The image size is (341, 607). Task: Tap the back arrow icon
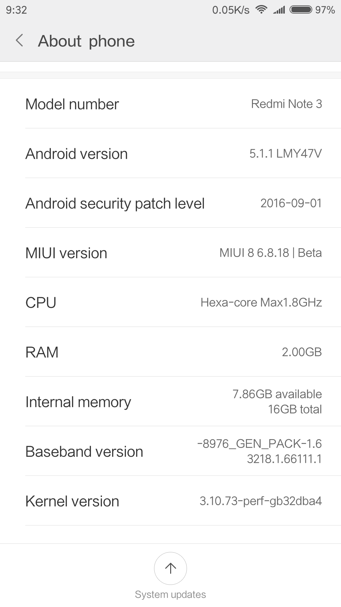coord(20,41)
